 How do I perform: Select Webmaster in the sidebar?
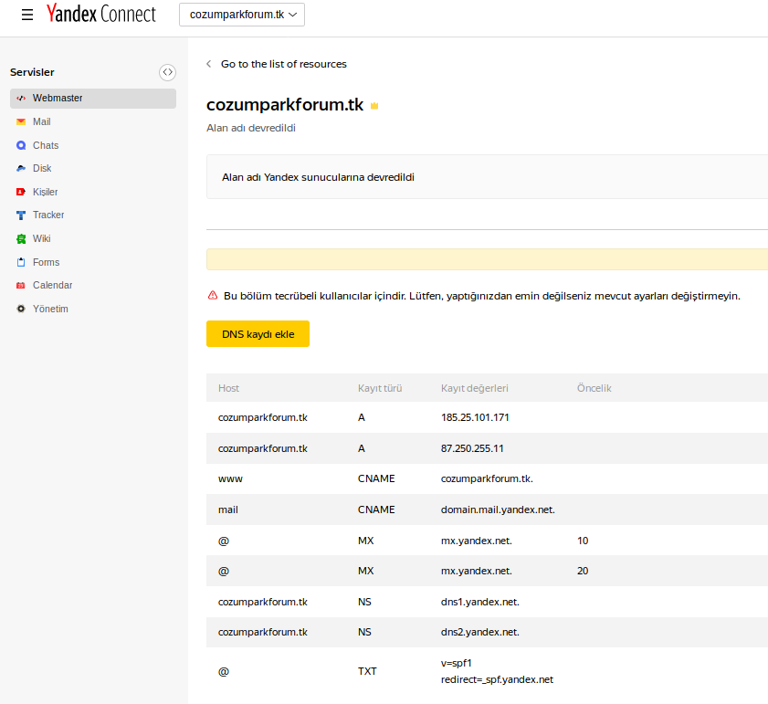93,99
